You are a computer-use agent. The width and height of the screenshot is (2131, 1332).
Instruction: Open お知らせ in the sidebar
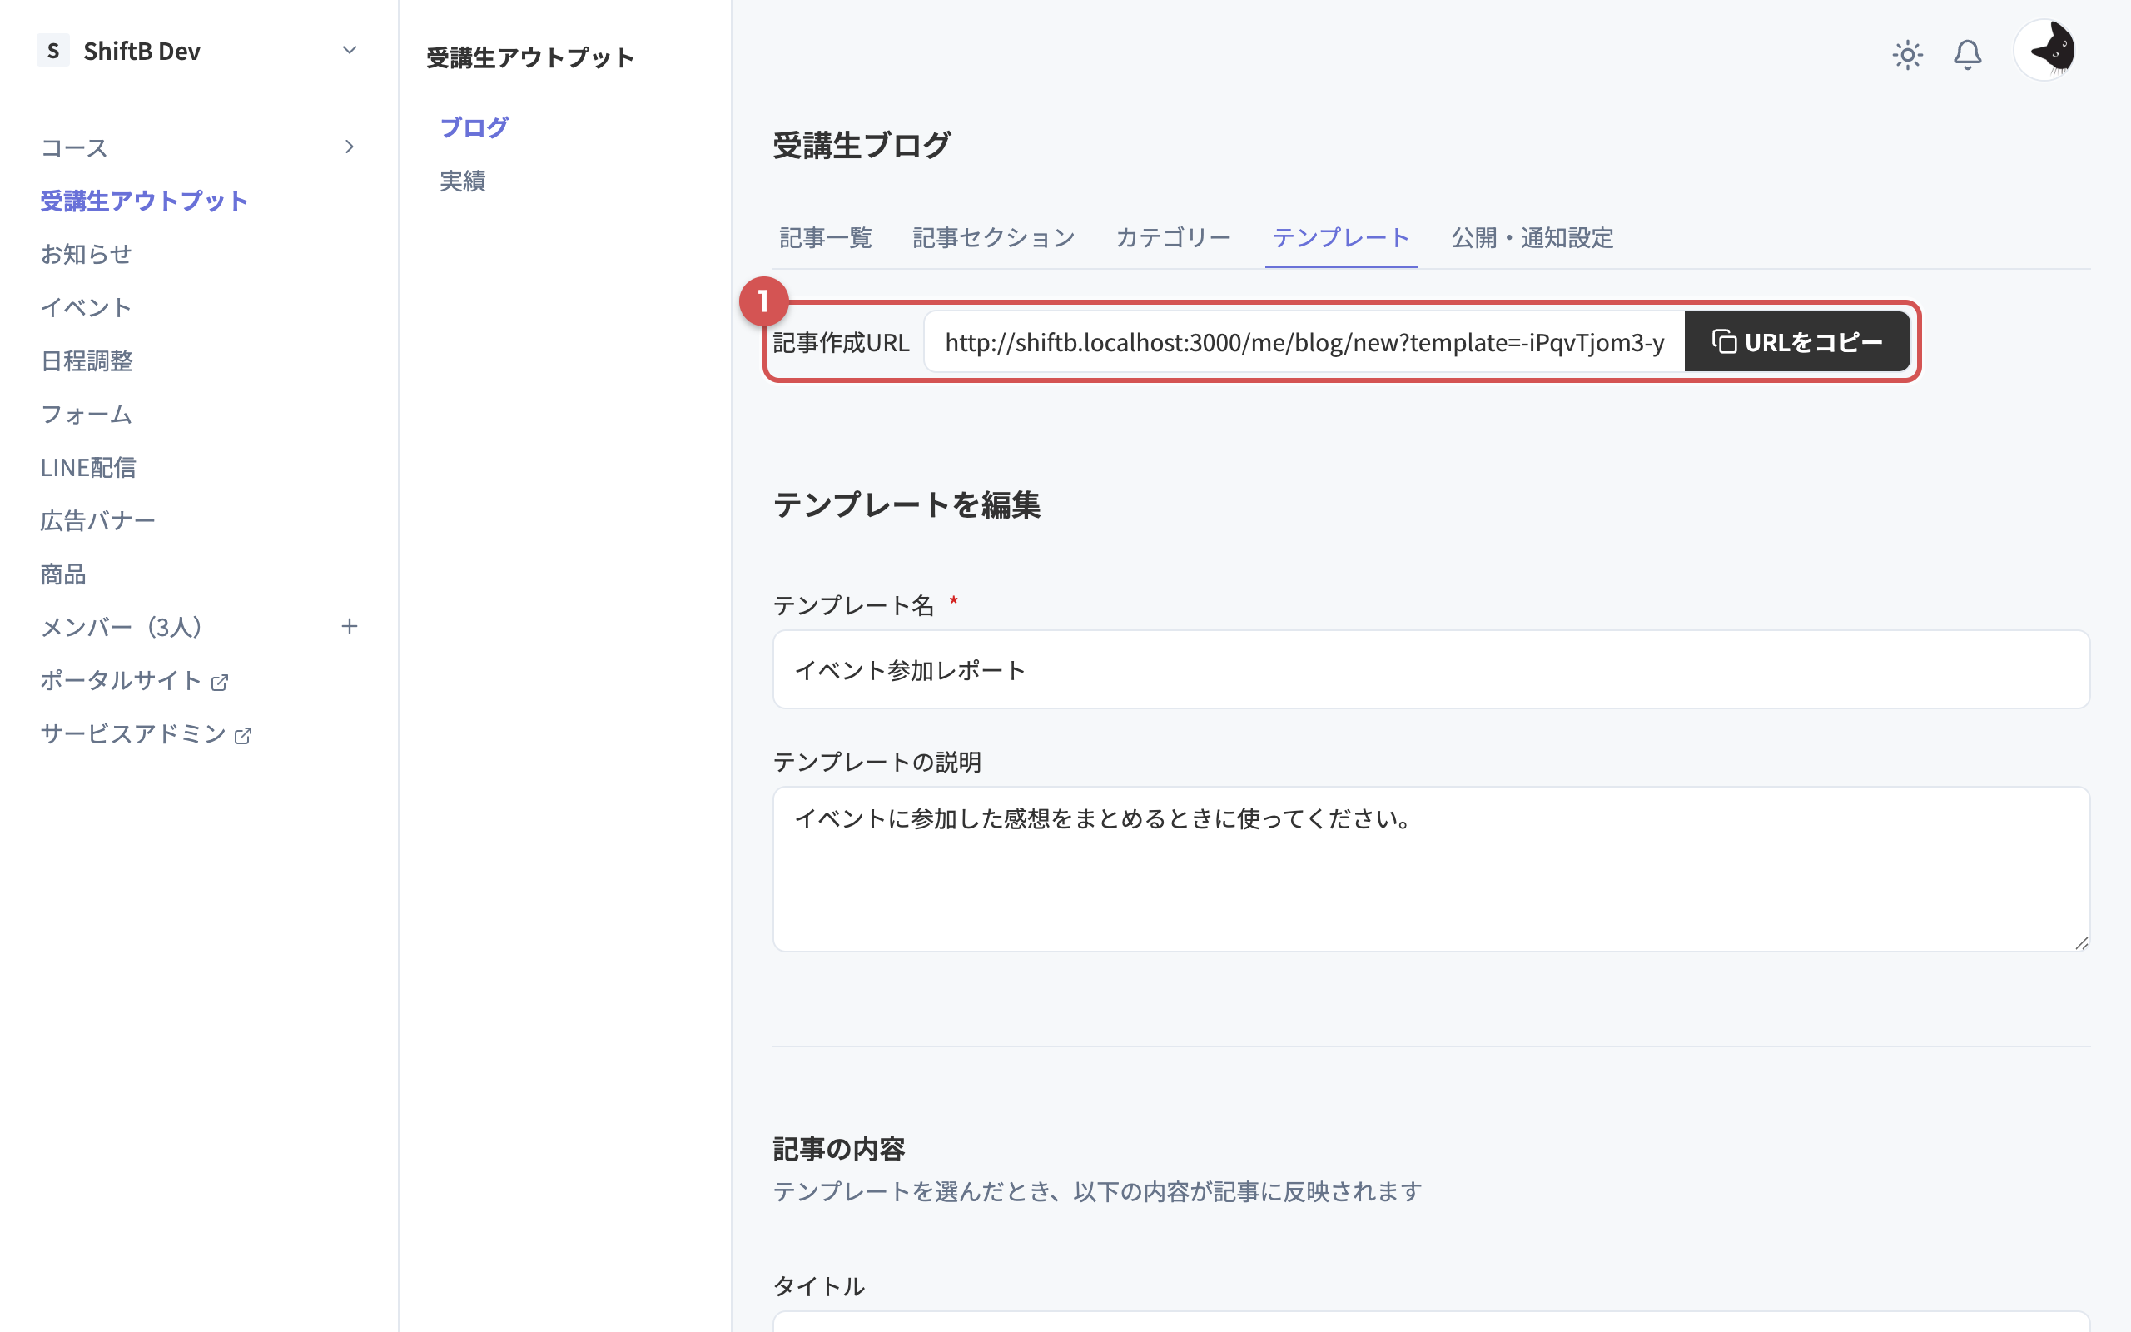87,254
